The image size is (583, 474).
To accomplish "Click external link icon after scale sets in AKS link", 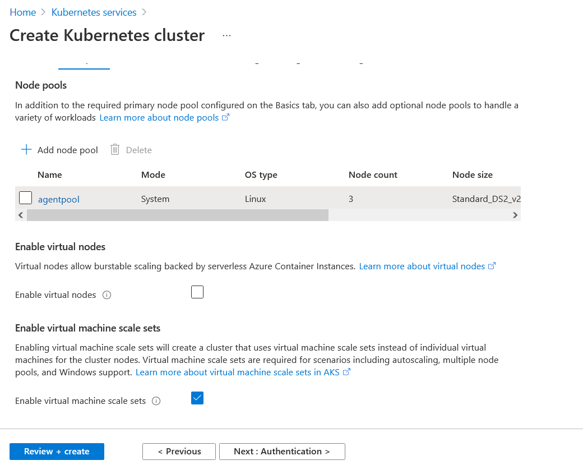I will (346, 372).
